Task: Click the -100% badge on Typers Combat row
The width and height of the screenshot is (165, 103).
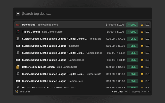Action: click(132, 32)
